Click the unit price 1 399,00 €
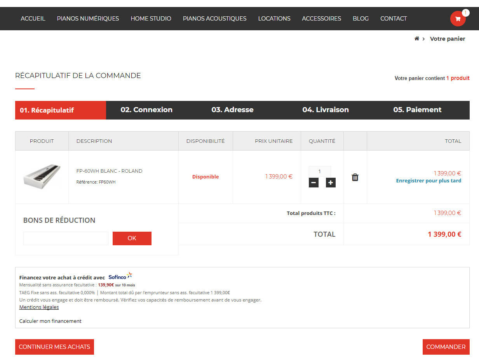 [x=279, y=177]
